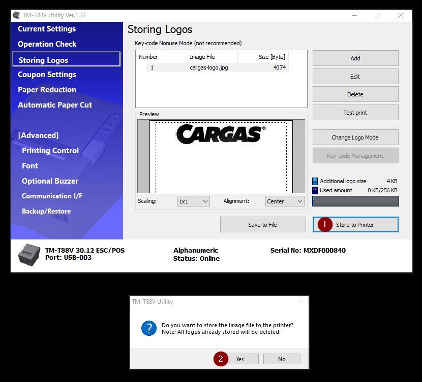Open Font advanced setting
Screen dimensions: 422x382
[x=30, y=166]
